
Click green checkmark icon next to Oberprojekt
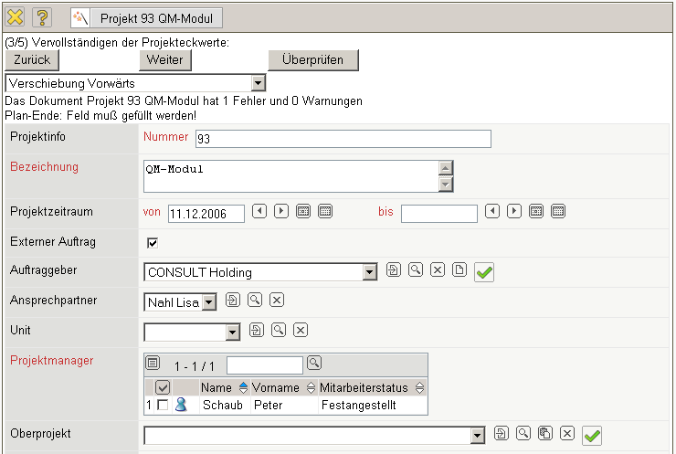[x=592, y=435]
